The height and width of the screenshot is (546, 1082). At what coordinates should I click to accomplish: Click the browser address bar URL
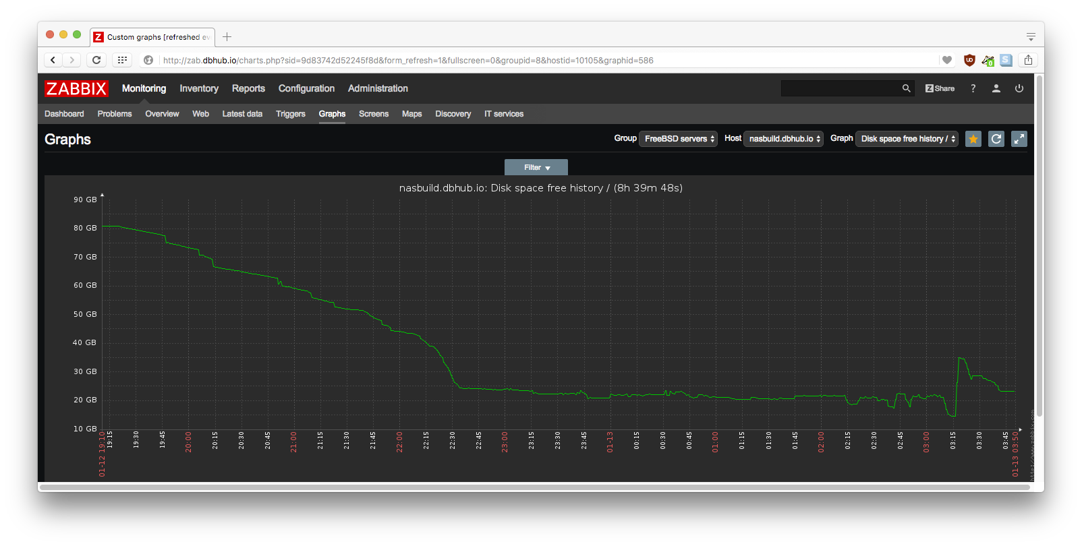(x=408, y=60)
